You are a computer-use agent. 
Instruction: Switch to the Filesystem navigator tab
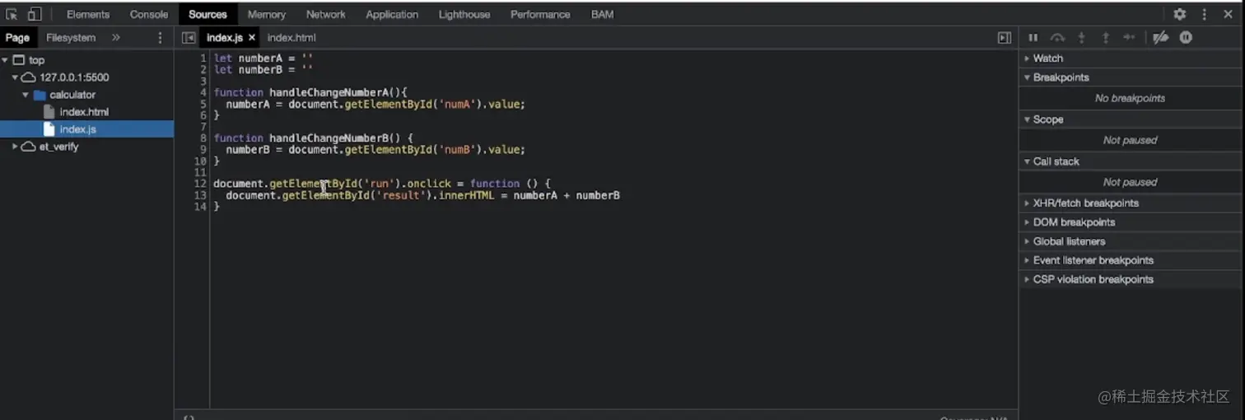point(71,38)
